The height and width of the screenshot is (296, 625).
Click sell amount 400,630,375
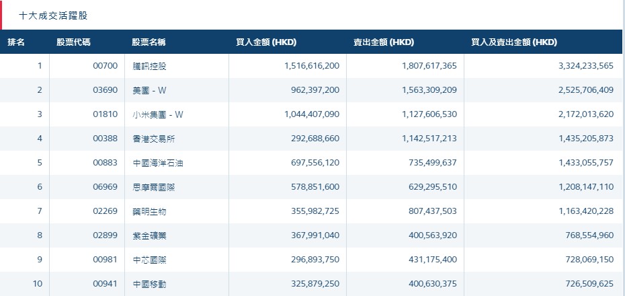pos(433,284)
